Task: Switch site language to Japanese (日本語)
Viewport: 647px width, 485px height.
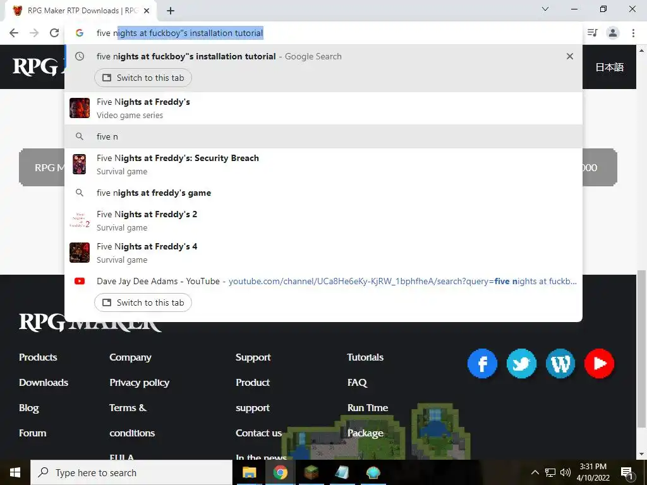Action: (609, 67)
